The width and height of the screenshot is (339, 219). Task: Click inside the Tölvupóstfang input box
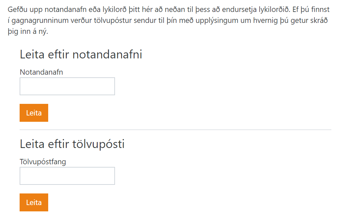click(67, 176)
